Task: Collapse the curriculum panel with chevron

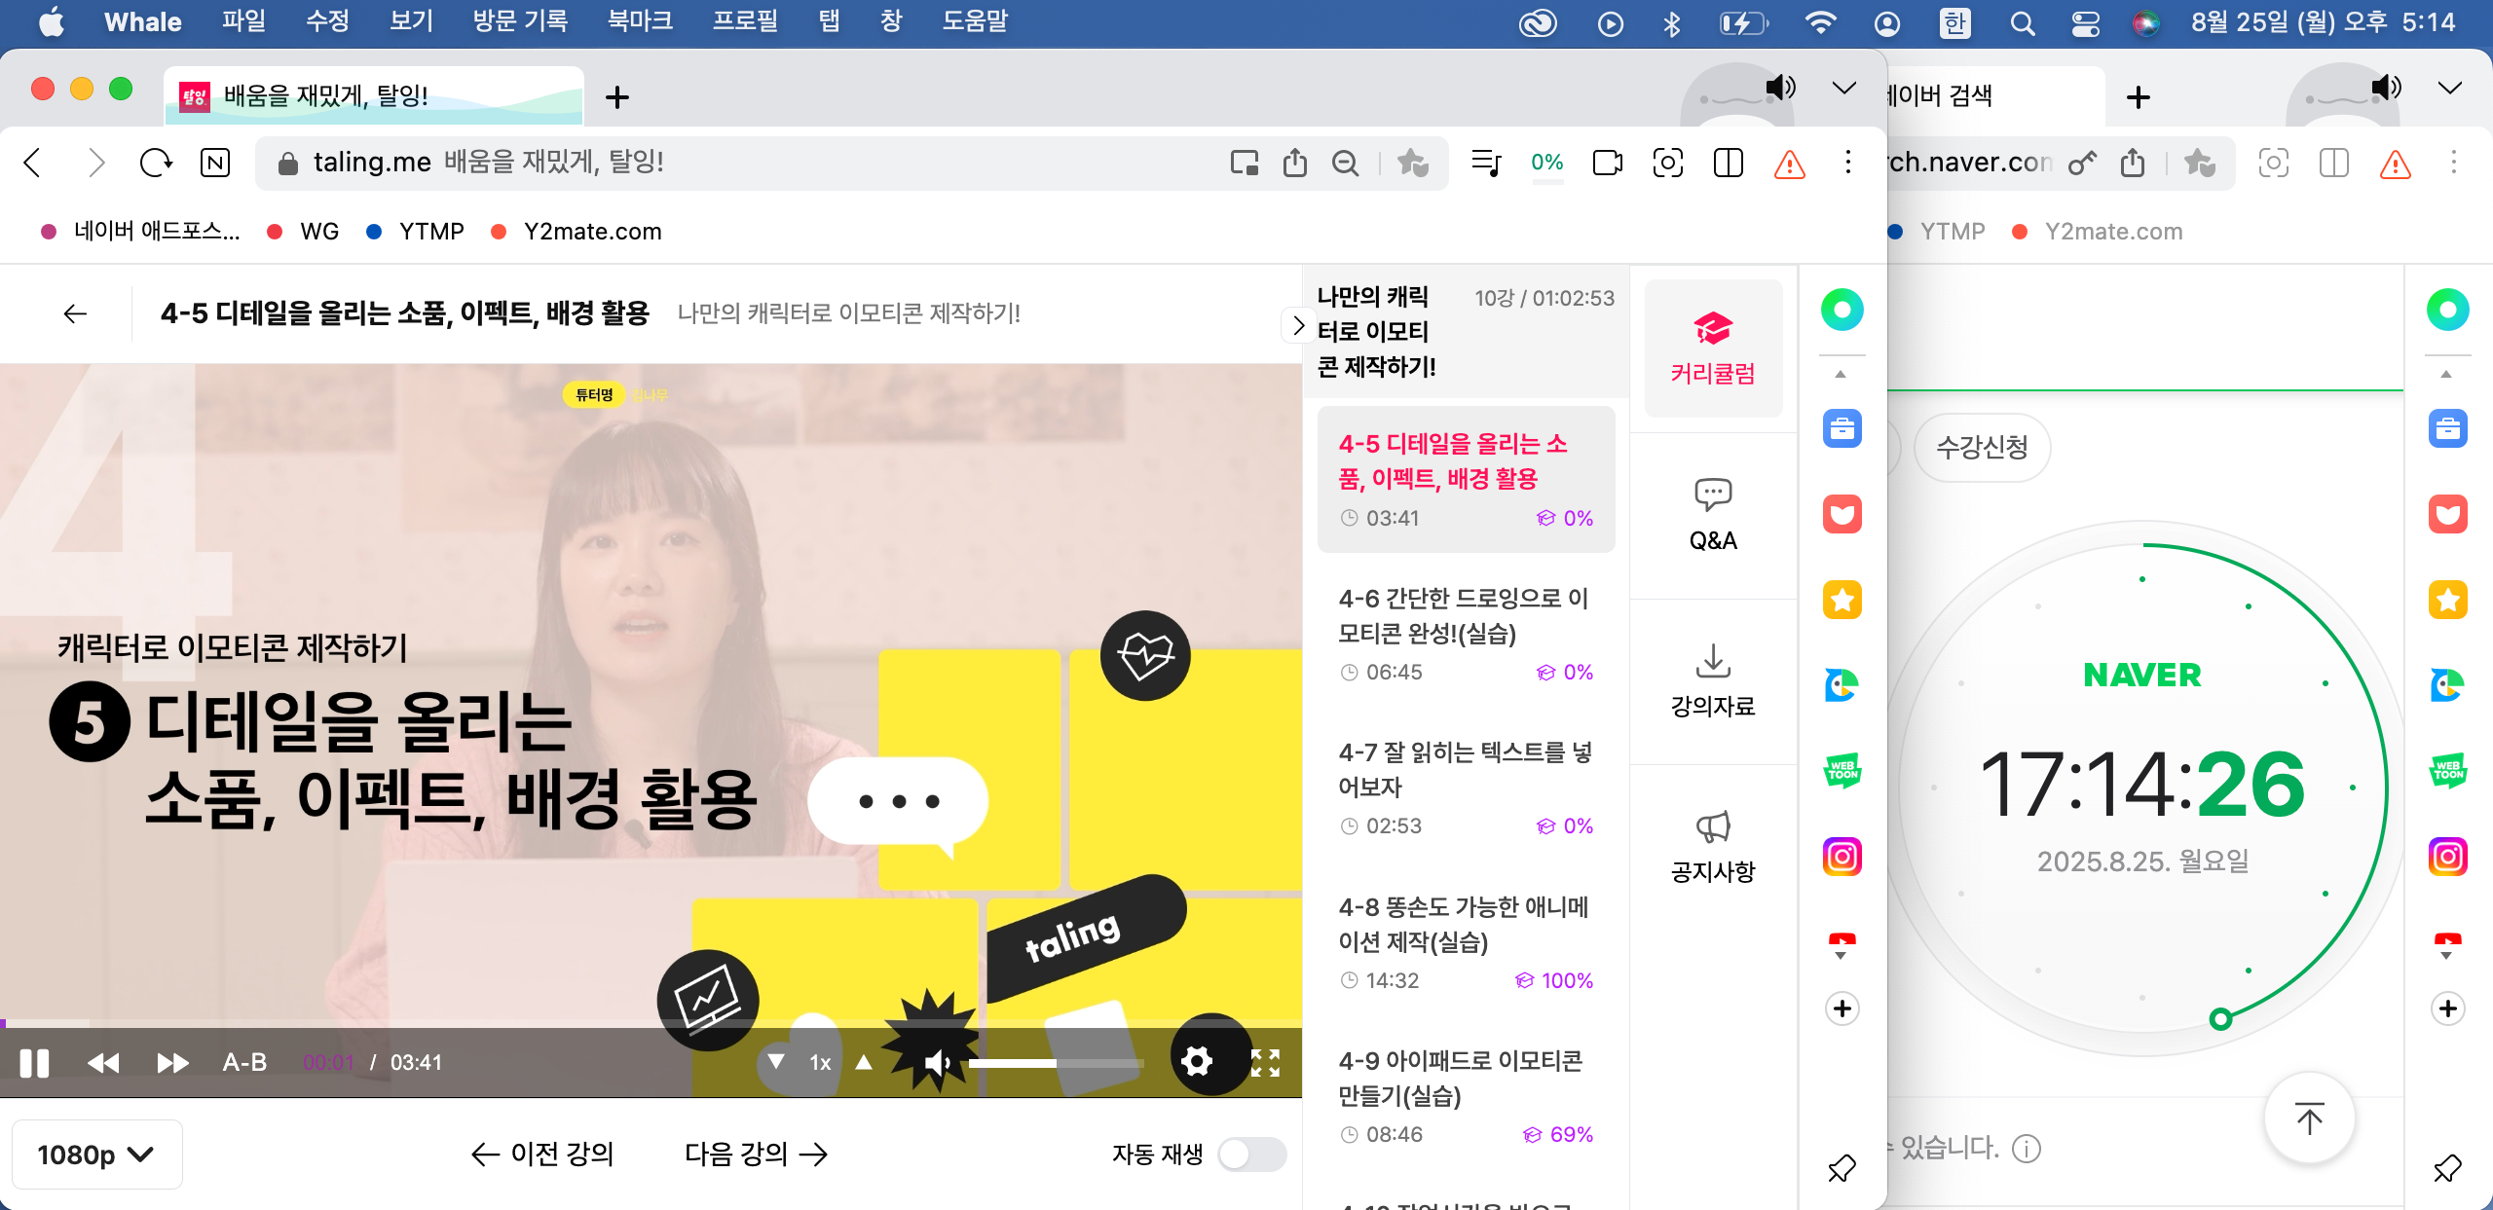Action: point(1297,326)
